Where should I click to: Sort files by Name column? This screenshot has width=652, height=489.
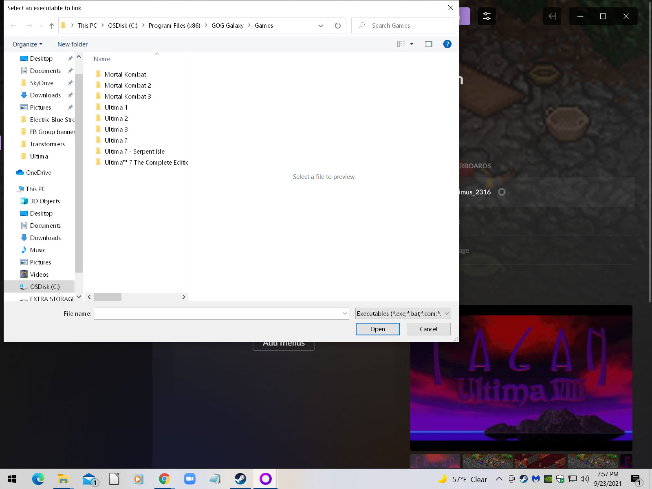(x=102, y=59)
